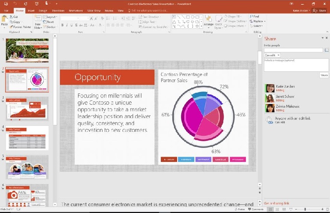Decrease font size with the small A
The height and width of the screenshot is (213, 330).
[96, 18]
